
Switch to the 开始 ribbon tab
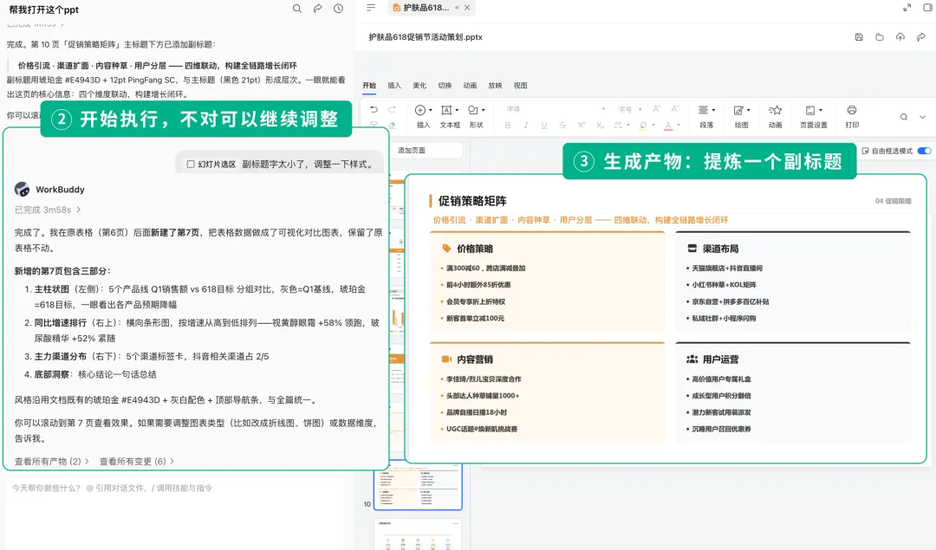[369, 85]
